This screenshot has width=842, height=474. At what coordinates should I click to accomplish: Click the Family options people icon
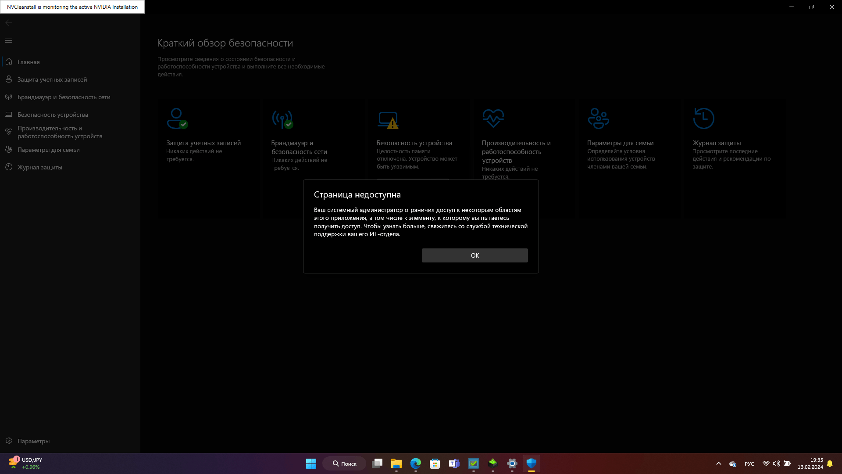click(x=598, y=118)
